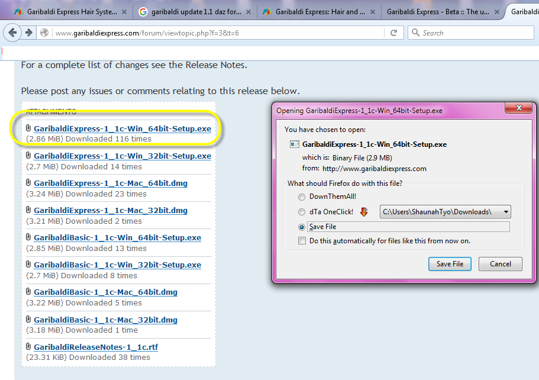
Task: Open GaribaldiReleaseNotes-1_1c.rtf link
Action: tap(96, 347)
